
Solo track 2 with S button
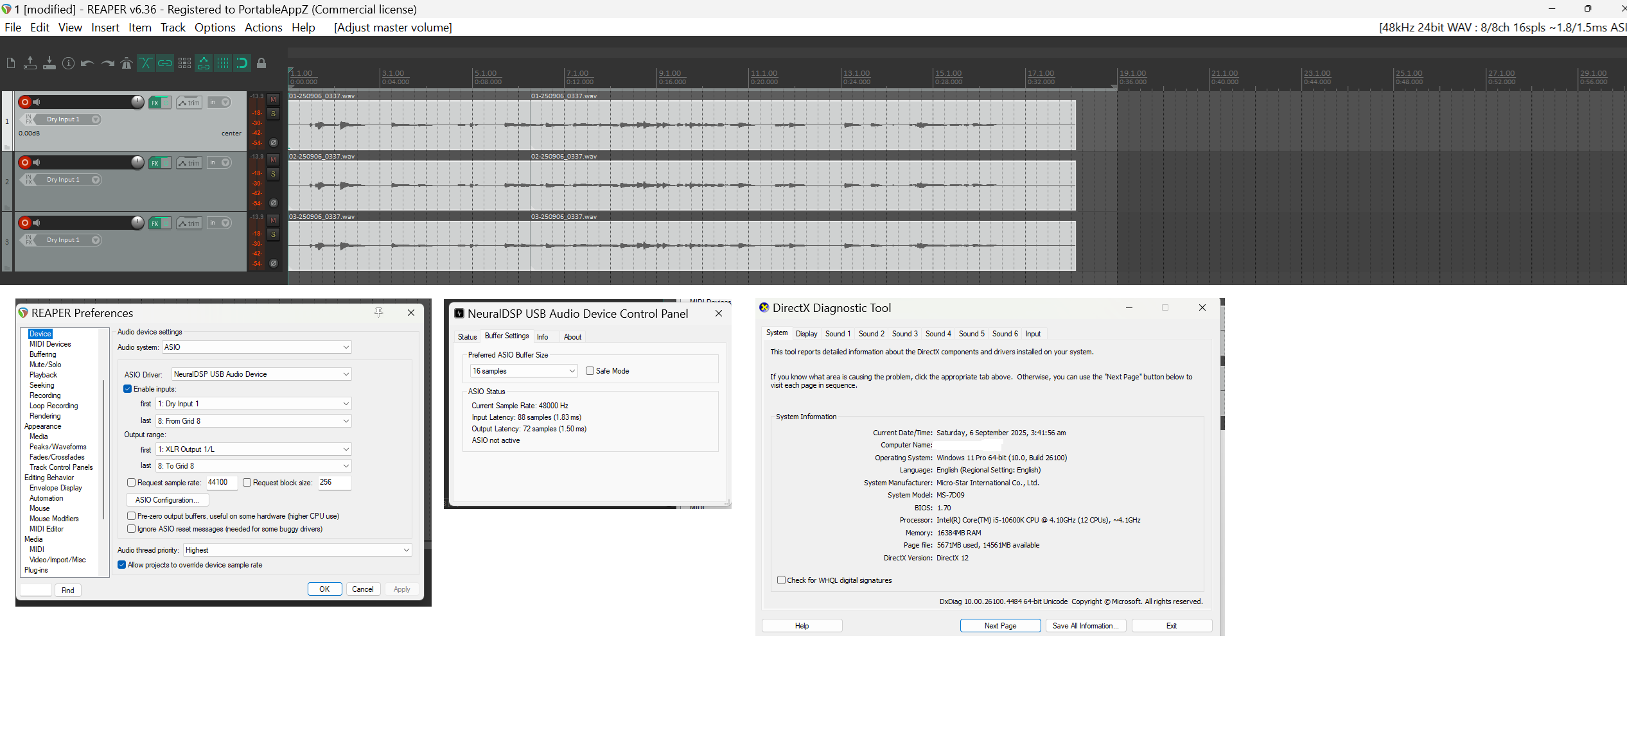(273, 174)
